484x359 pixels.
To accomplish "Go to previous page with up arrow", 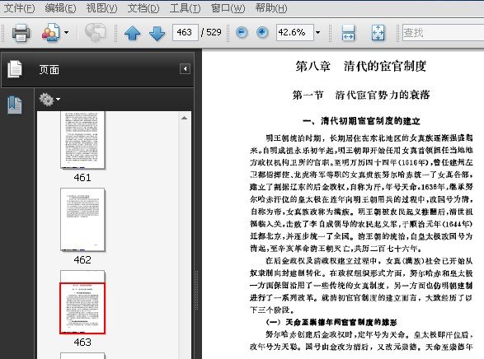I will [133, 33].
